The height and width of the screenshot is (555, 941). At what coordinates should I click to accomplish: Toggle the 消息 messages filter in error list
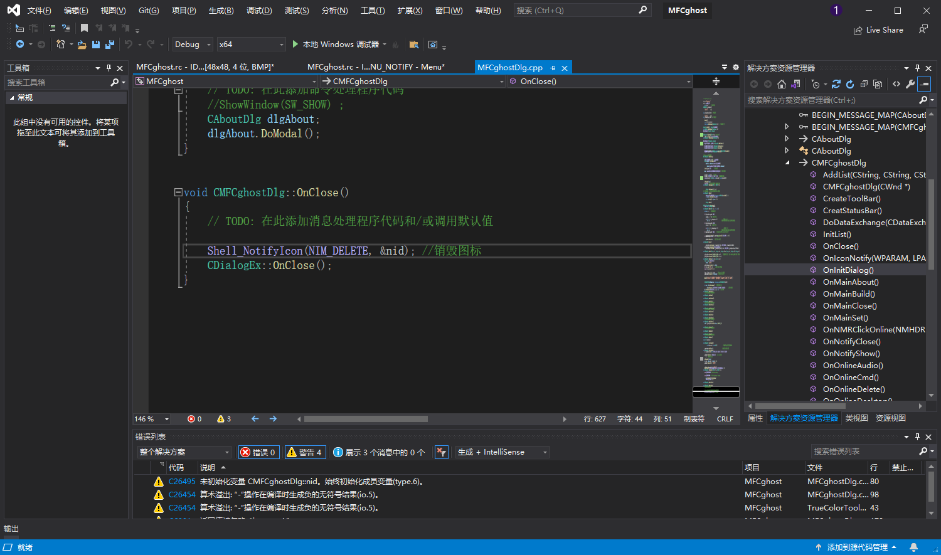(379, 452)
